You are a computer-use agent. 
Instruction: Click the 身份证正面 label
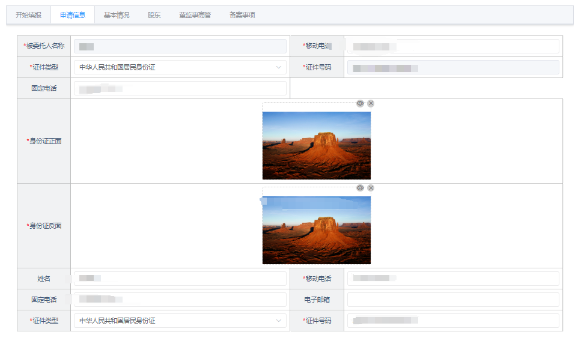tap(44, 141)
